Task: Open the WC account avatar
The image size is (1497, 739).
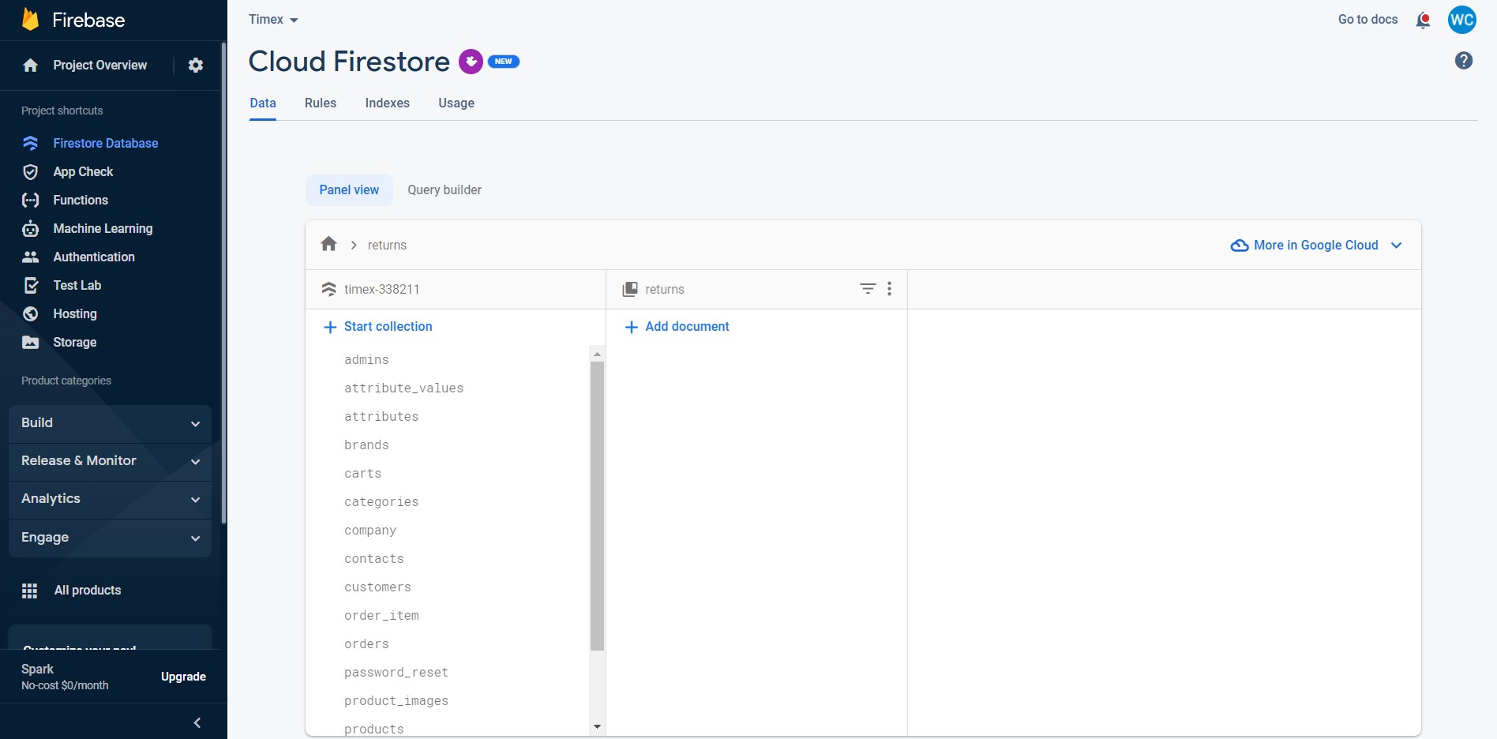Action: 1461,20
